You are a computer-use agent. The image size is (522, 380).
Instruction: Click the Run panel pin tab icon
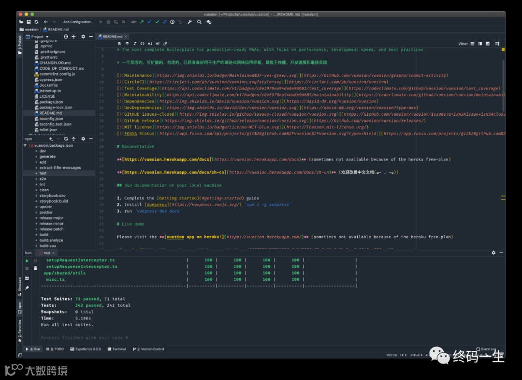point(27,288)
